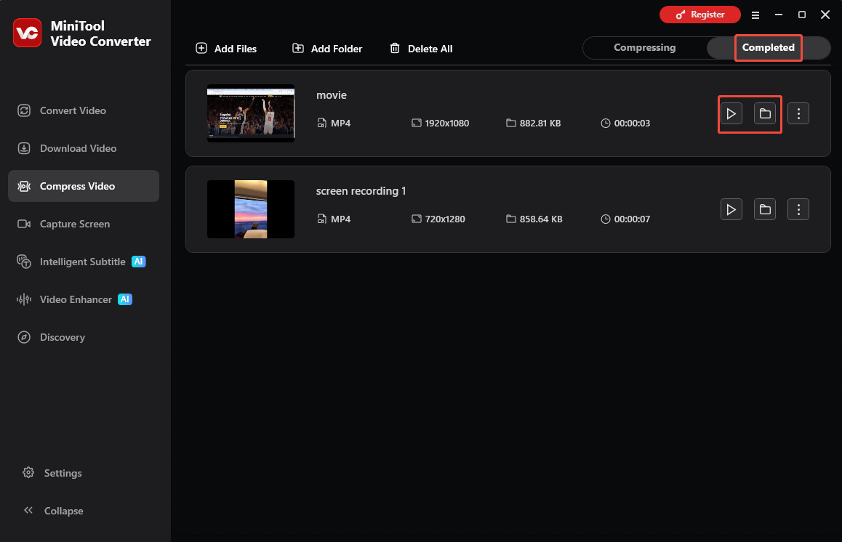Viewport: 842px width, 542px height.
Task: Click the movie video thumbnail
Action: click(x=251, y=113)
